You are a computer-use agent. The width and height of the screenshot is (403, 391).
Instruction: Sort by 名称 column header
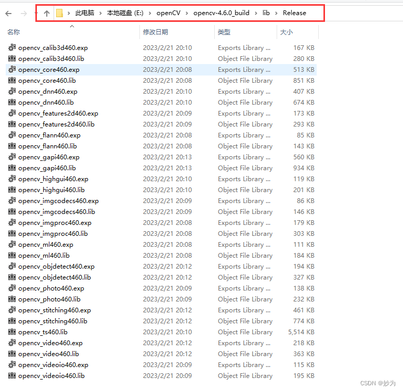14,32
